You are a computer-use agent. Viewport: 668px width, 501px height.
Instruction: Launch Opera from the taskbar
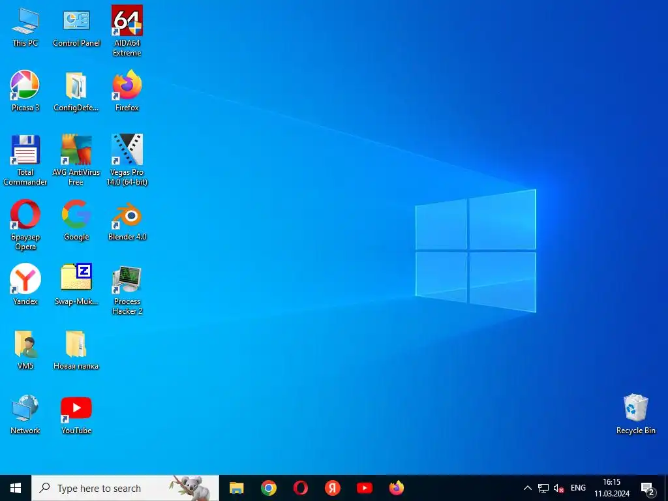[300, 488]
